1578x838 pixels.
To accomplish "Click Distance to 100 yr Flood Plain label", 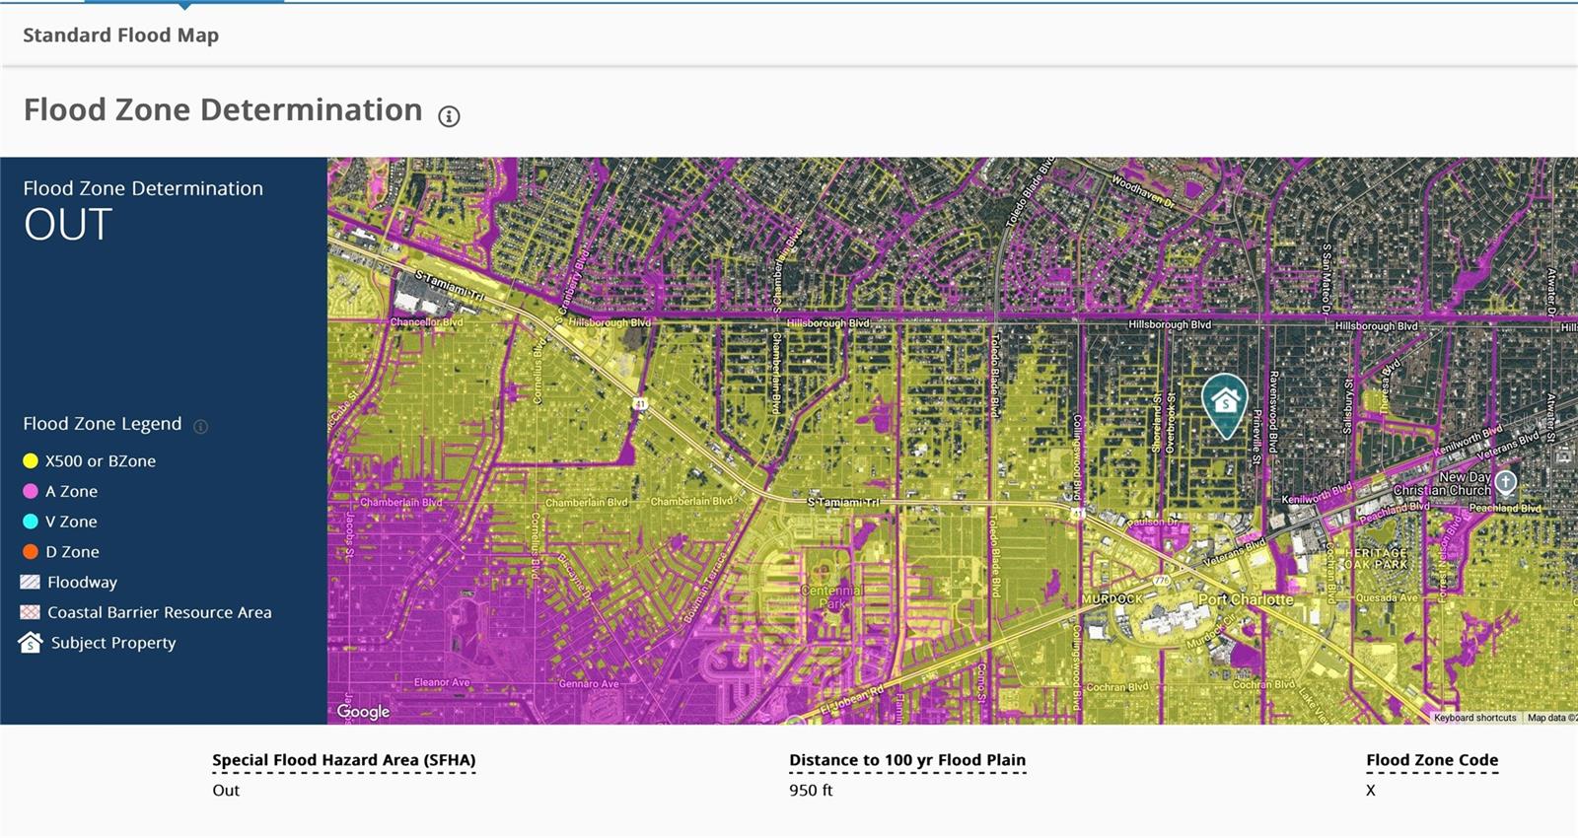I will [906, 760].
